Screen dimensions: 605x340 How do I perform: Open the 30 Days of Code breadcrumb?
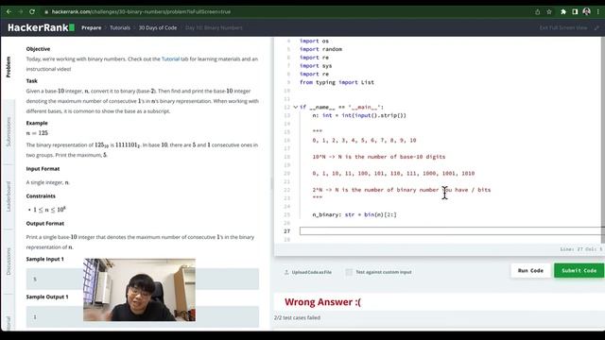click(x=158, y=27)
